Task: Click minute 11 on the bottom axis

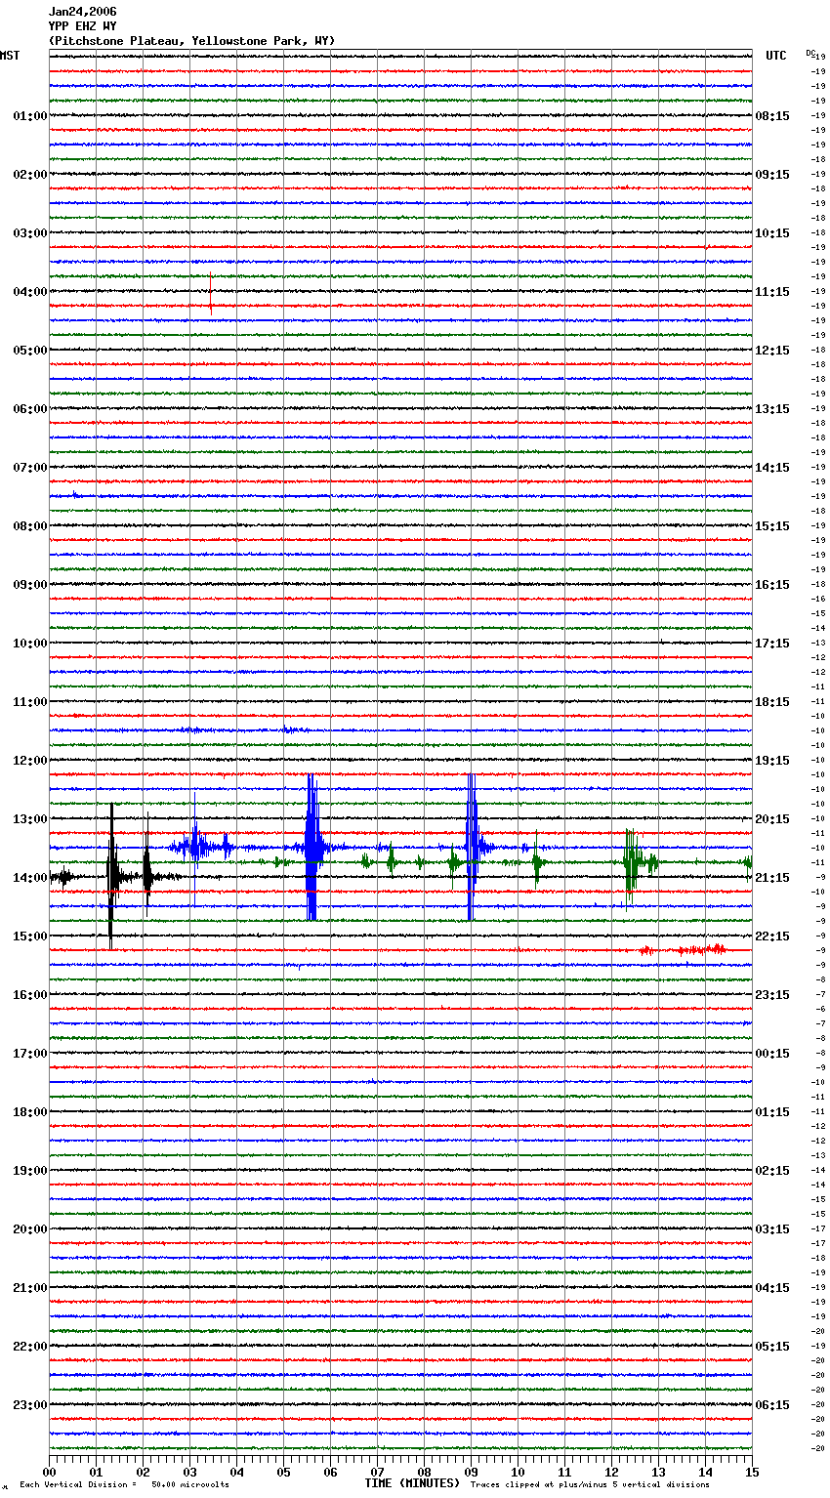Action: 564,1472
